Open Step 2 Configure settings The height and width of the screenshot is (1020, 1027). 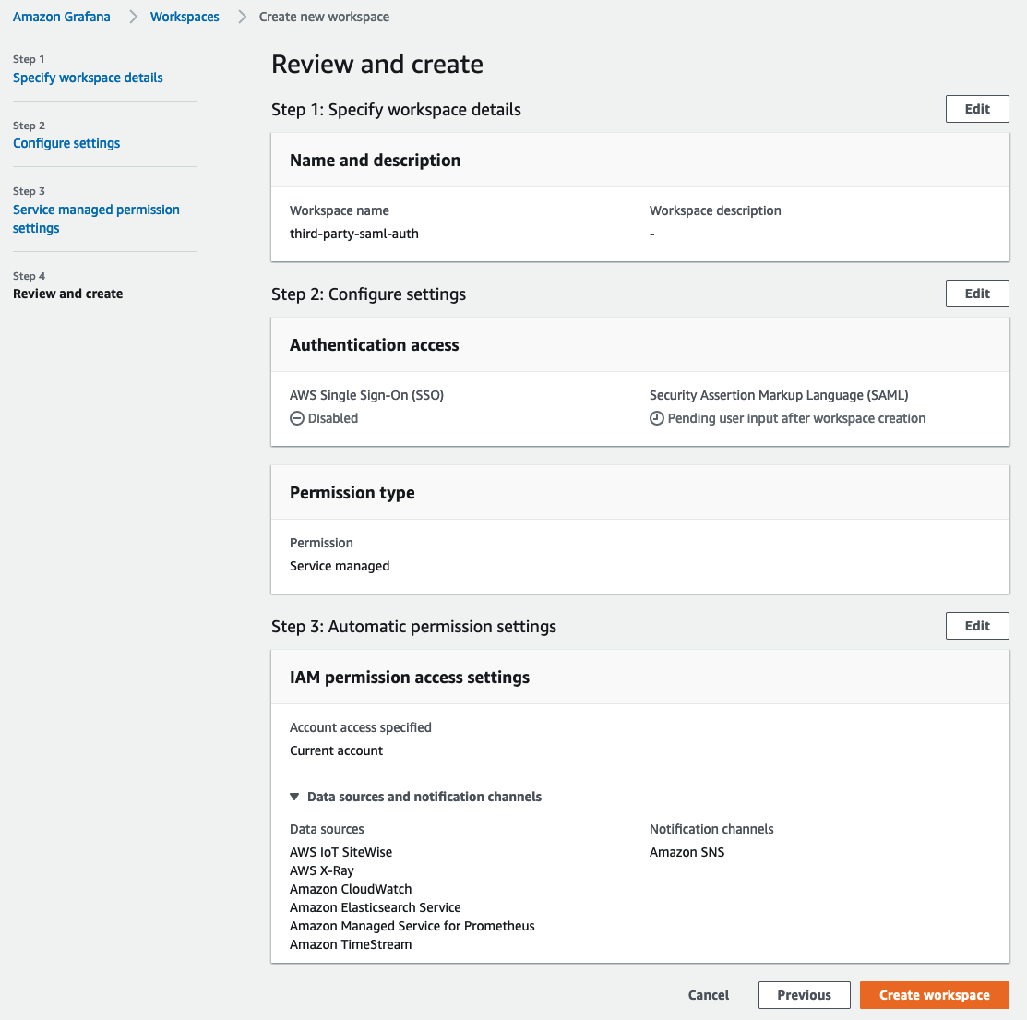click(x=66, y=143)
